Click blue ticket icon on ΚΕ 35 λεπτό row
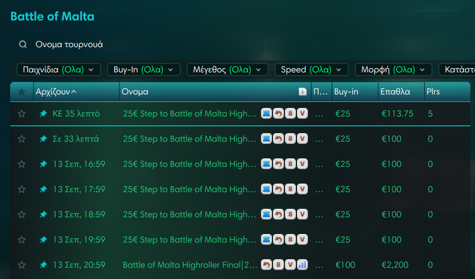Viewport: 475px width, 279px height. [266, 113]
